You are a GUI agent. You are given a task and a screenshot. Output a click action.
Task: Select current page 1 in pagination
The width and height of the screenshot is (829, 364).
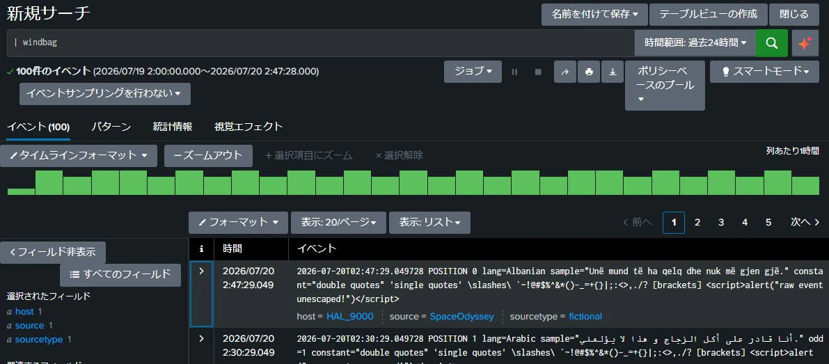[674, 223]
